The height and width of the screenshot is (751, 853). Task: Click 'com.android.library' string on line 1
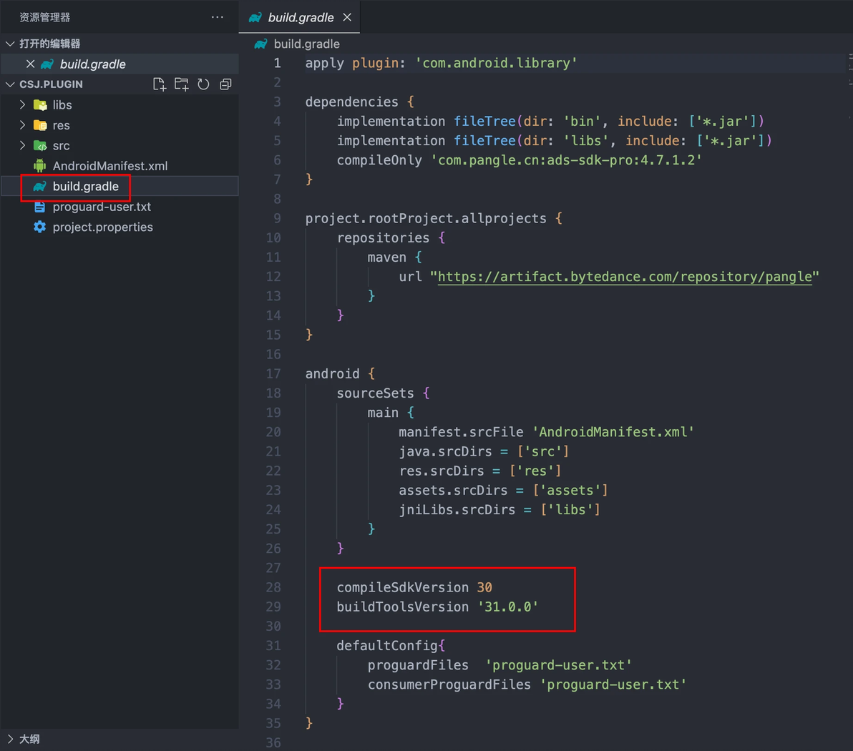point(496,63)
